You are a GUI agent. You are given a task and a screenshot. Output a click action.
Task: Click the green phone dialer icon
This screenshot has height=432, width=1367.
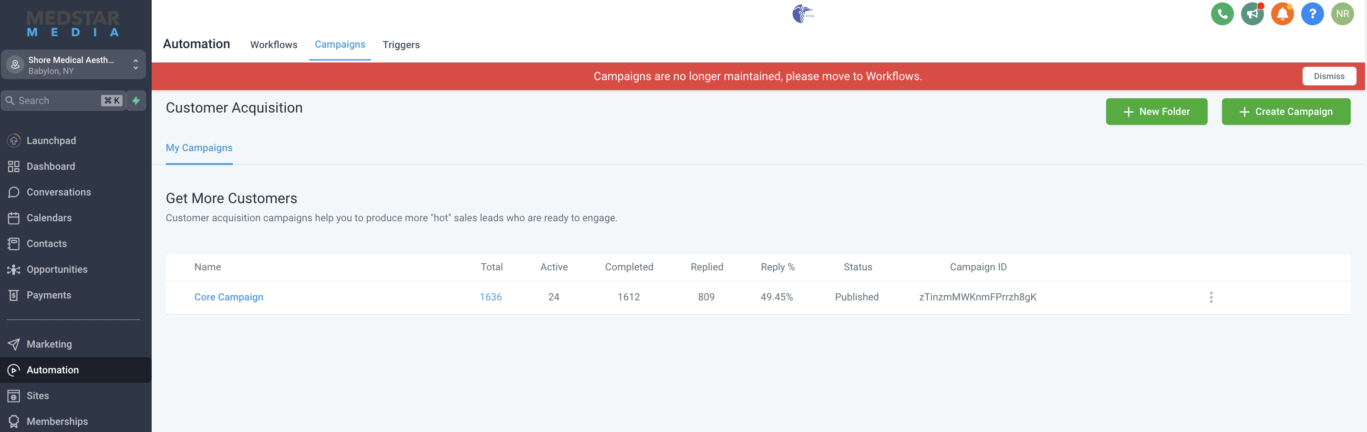pyautogui.click(x=1222, y=14)
